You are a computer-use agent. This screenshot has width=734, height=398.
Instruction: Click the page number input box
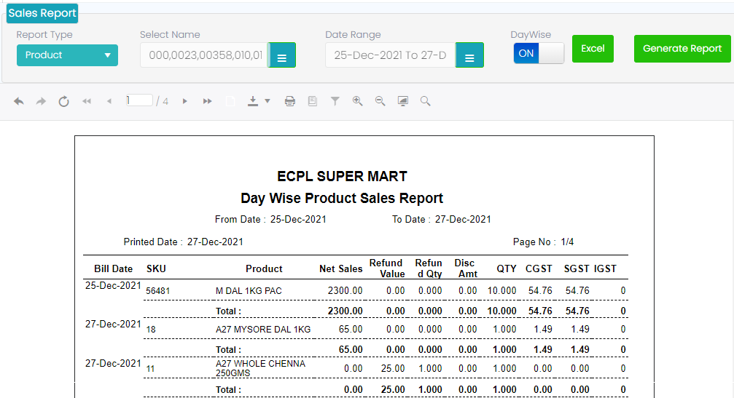138,100
